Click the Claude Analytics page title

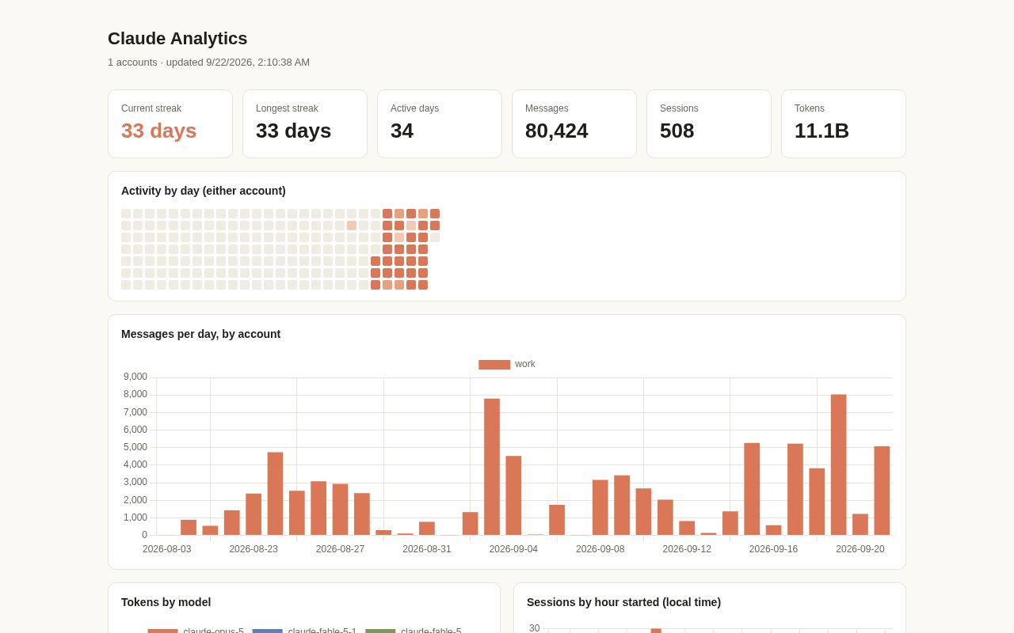(177, 39)
